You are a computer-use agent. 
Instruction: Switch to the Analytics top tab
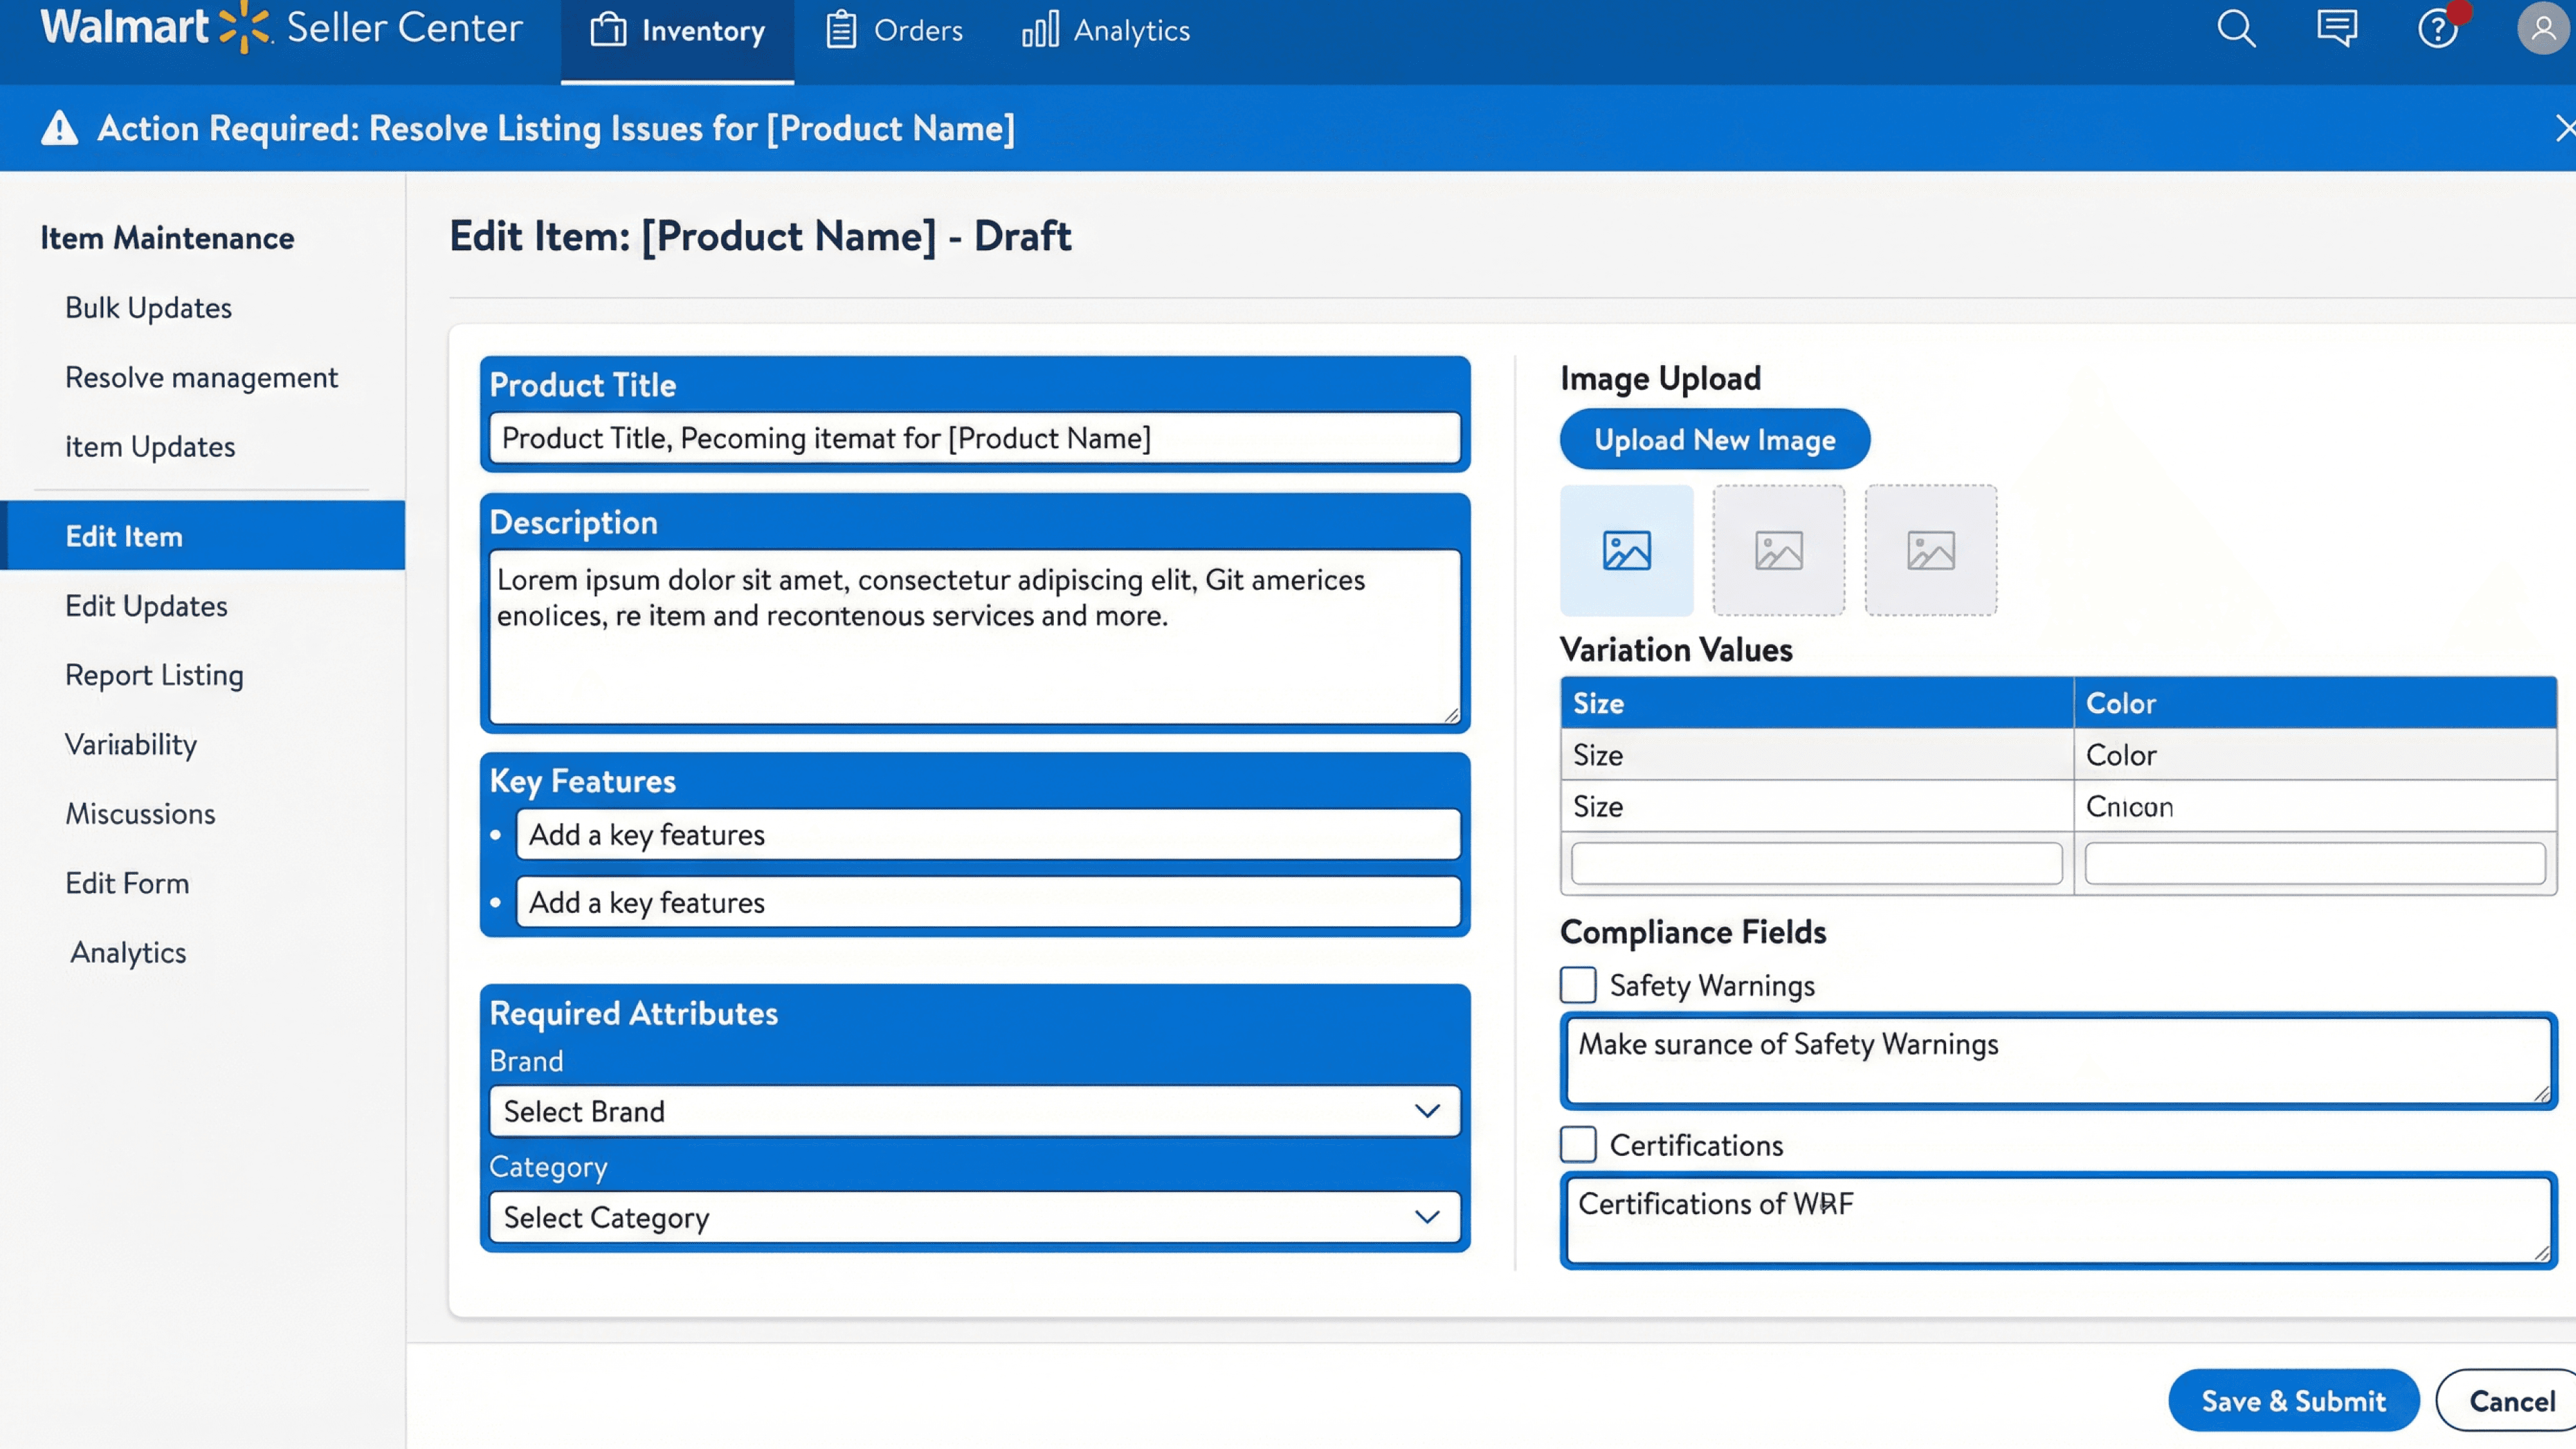pos(1106,31)
